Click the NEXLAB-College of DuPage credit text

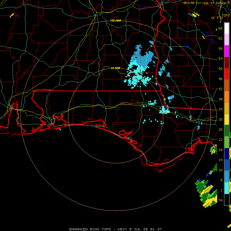pyautogui.click(x=207, y=3)
